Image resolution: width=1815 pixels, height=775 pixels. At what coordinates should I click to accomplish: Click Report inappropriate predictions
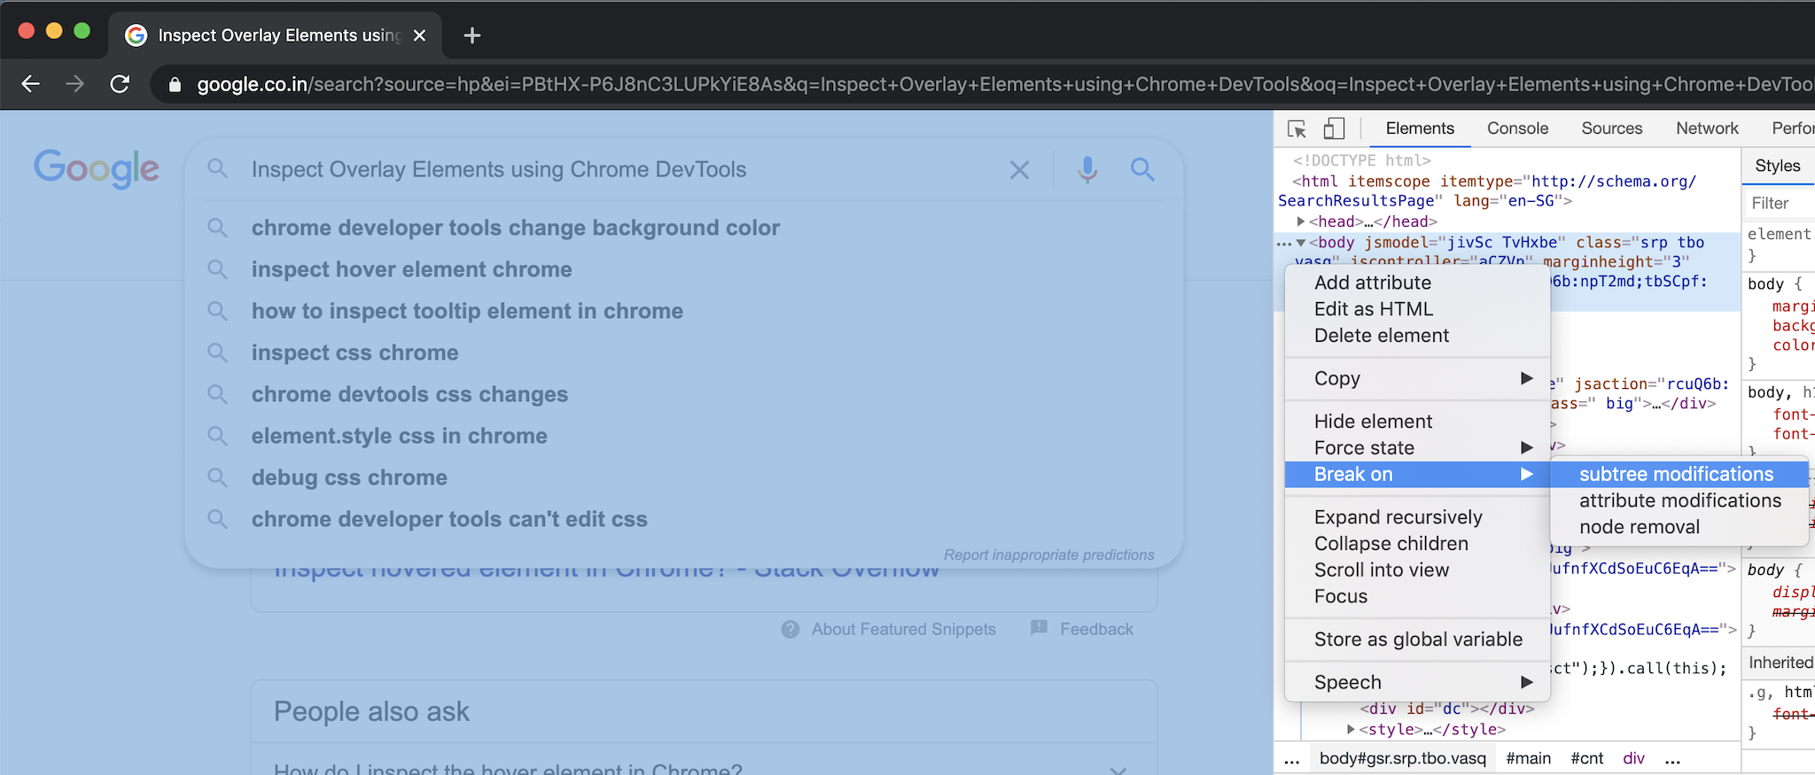[1048, 554]
